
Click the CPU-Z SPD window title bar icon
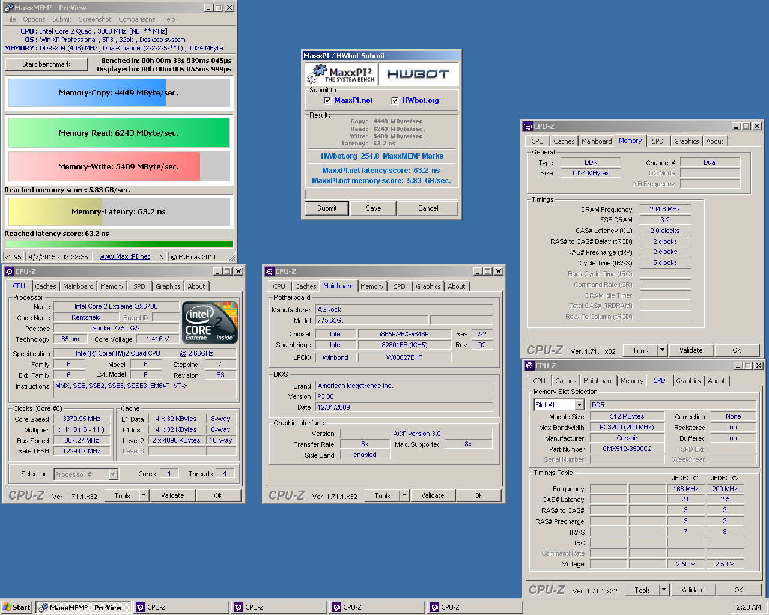pos(530,366)
